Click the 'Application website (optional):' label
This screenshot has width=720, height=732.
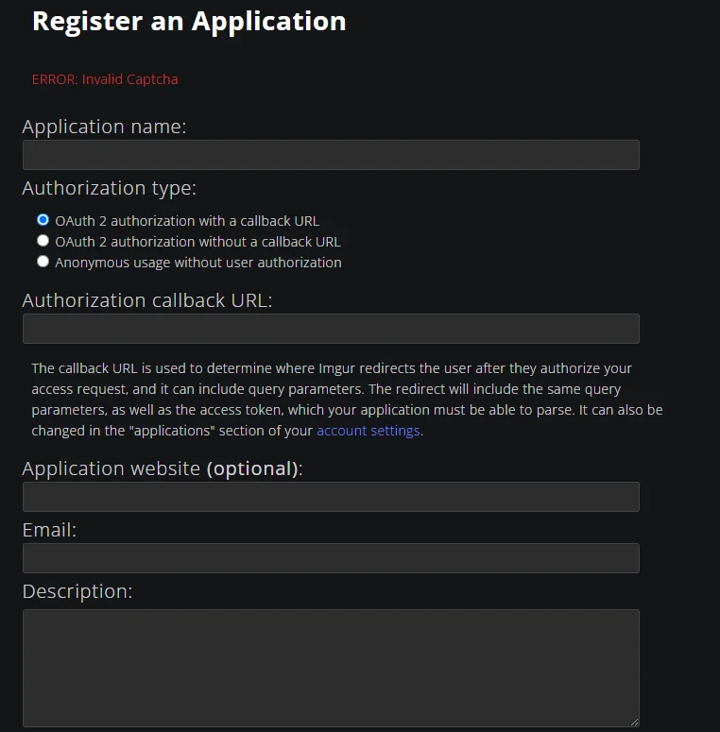coord(162,468)
